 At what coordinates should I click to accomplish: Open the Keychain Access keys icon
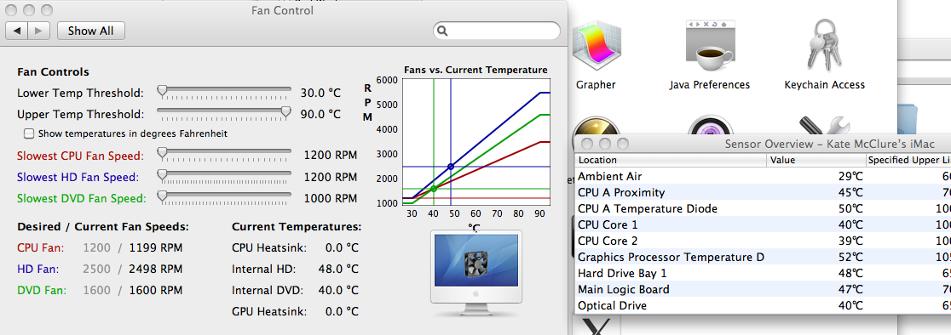click(824, 45)
